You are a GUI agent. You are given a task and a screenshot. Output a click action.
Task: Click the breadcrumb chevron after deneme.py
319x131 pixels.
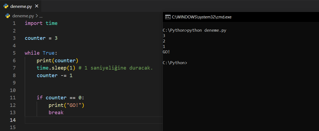(37, 16)
